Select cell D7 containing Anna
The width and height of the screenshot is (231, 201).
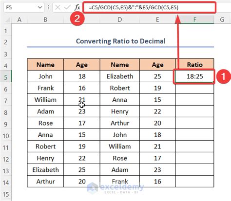click(120, 100)
